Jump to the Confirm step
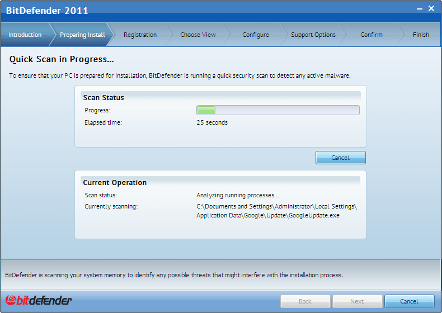Image resolution: width=442 pixels, height=313 pixels. coord(372,35)
